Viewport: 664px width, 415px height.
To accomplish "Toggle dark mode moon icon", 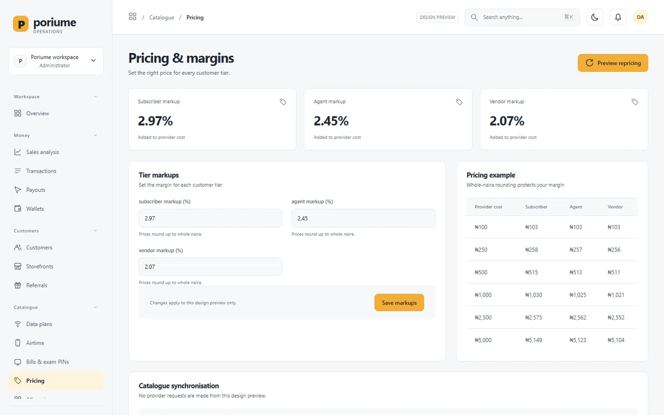I will pos(595,17).
